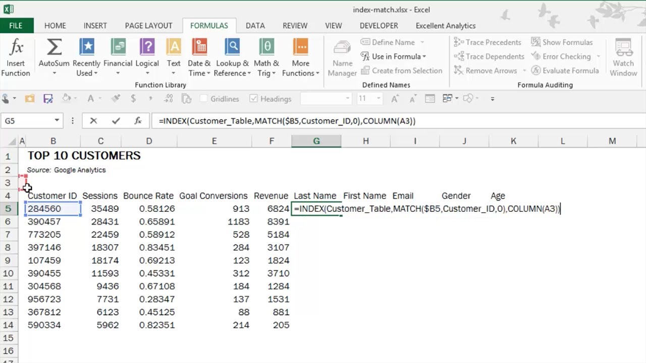Open the font name dropdown
646x363 pixels.
pyautogui.click(x=347, y=99)
